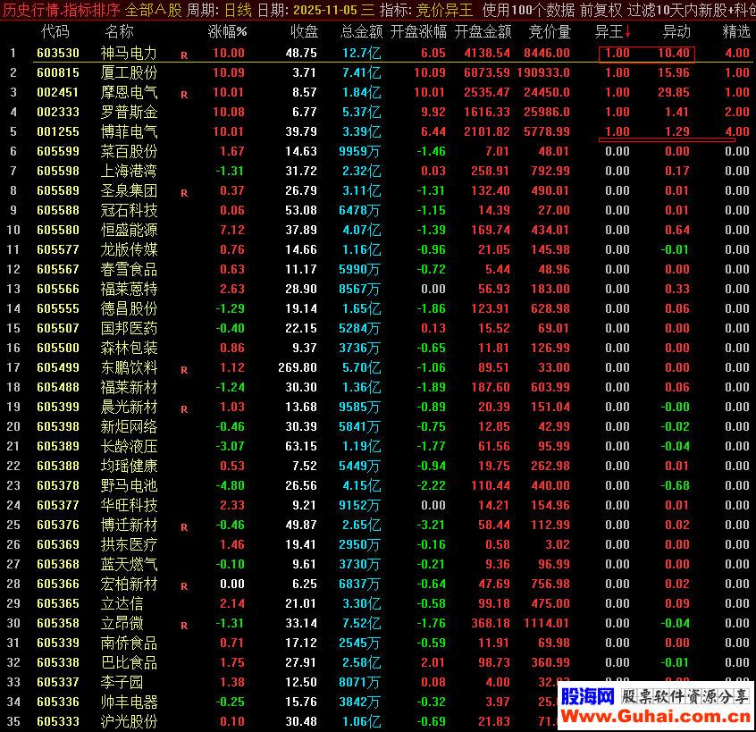Sort by the 总金额 column header
Viewport: 756px width, 732px height.
(361, 32)
